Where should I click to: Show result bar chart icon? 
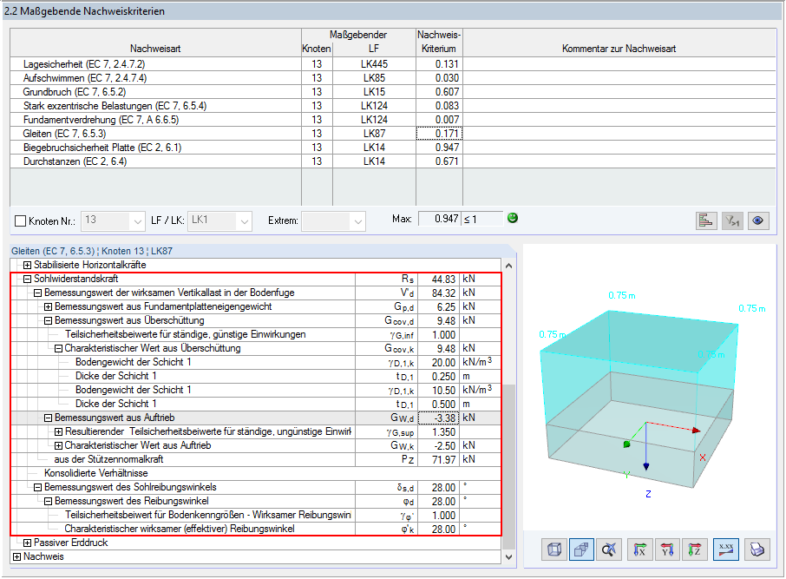(706, 220)
